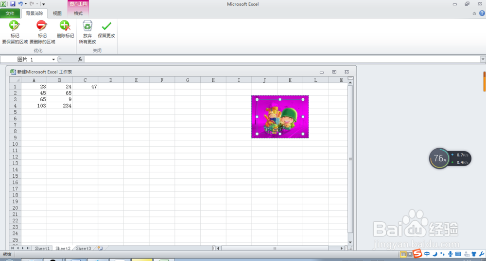Click cell B1 containing 24
Screen dimensions: 486x261
pyautogui.click(x=59, y=87)
